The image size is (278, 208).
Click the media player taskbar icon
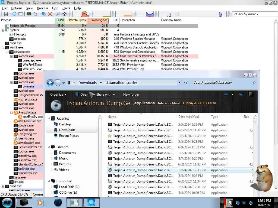(x=40, y=203)
